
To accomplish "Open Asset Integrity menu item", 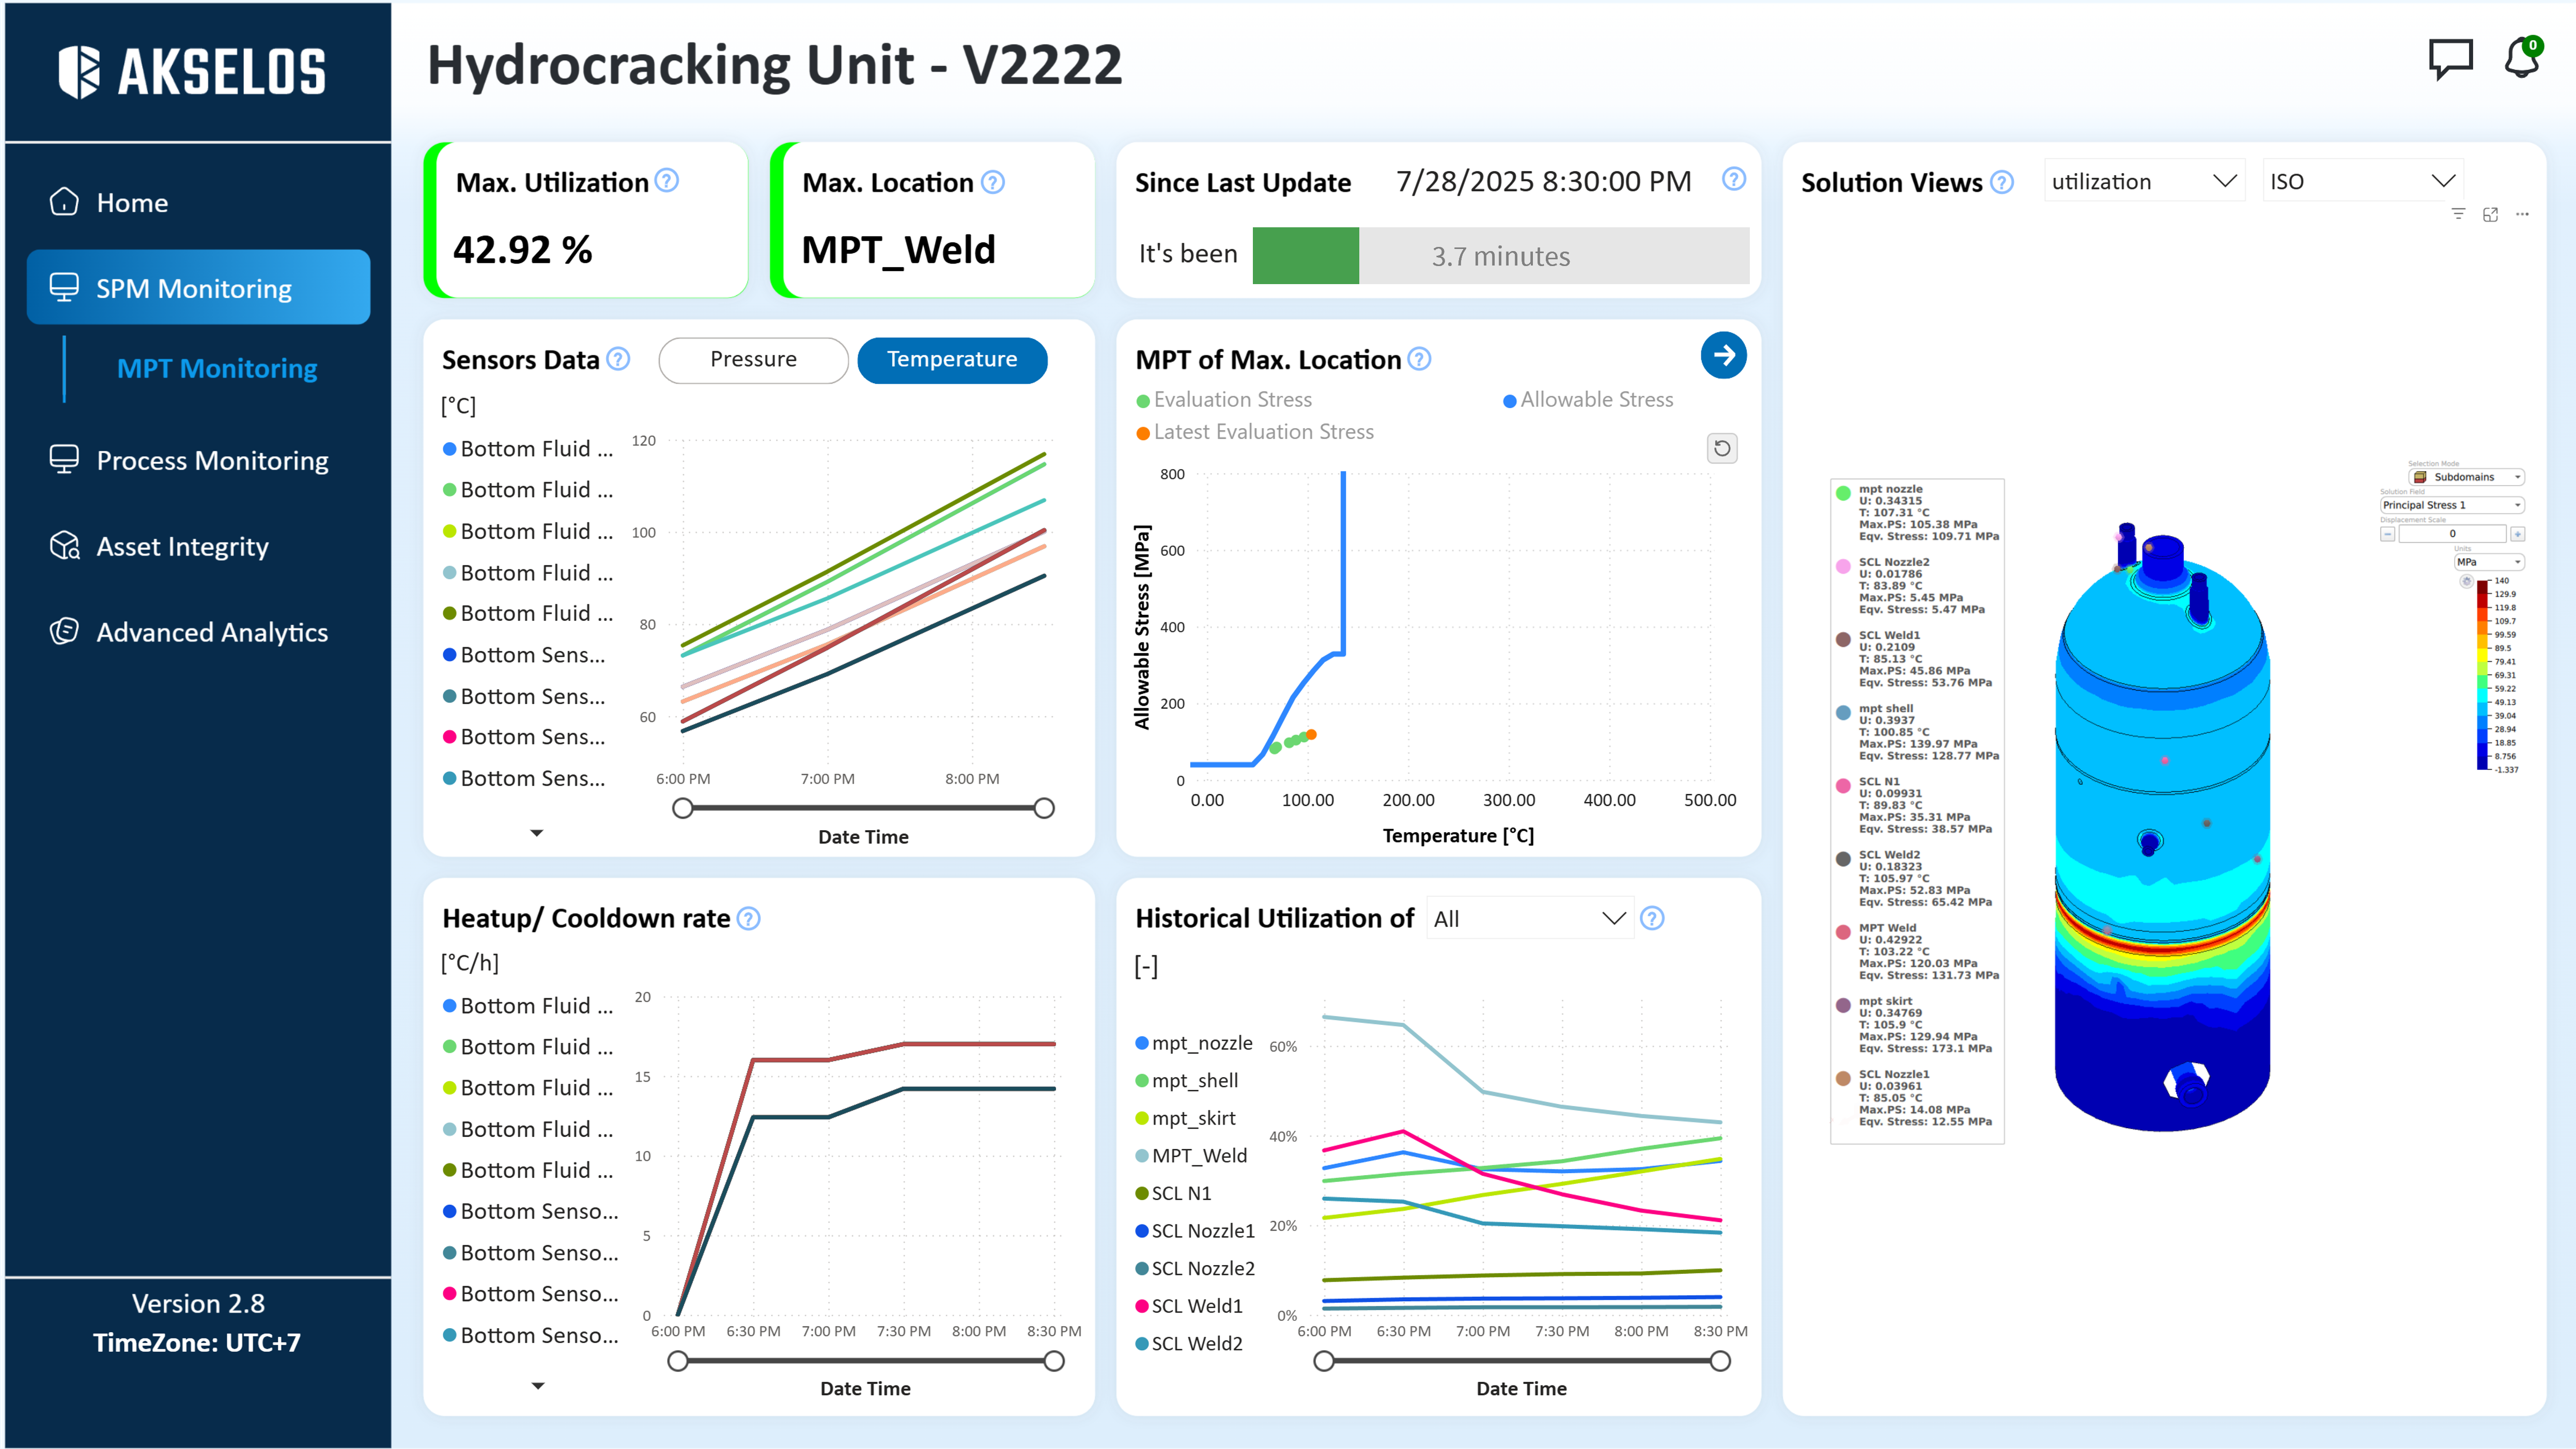I will (x=182, y=546).
